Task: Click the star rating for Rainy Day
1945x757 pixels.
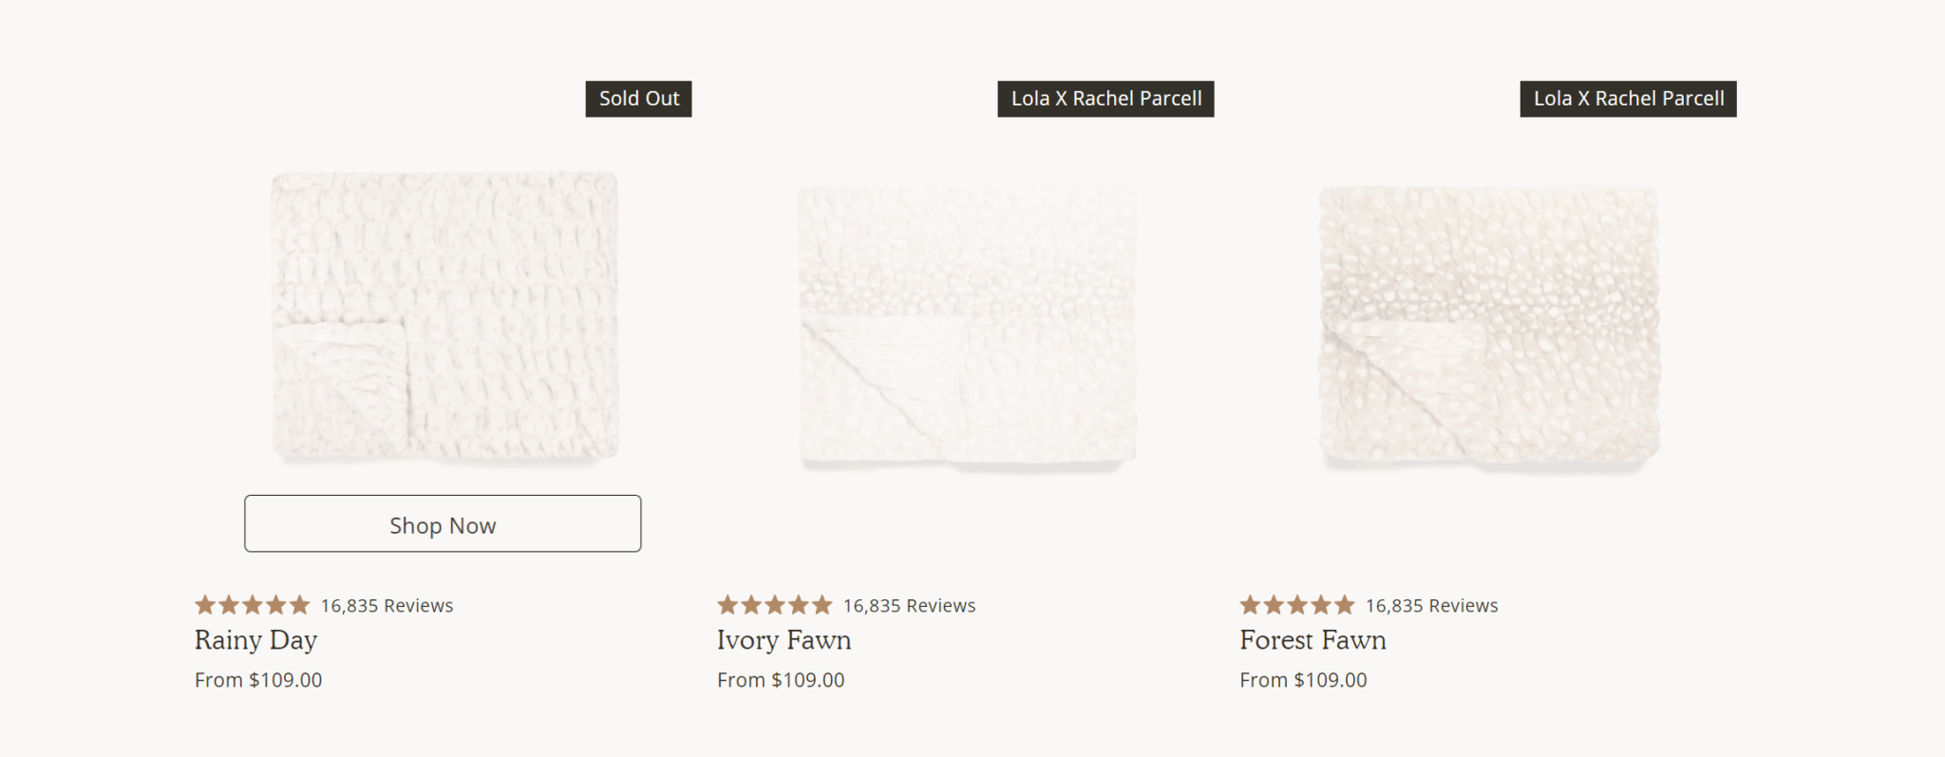Action: pos(253,605)
